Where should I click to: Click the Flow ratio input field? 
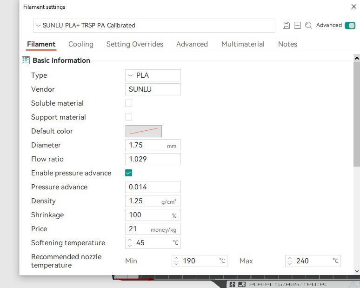click(153, 159)
